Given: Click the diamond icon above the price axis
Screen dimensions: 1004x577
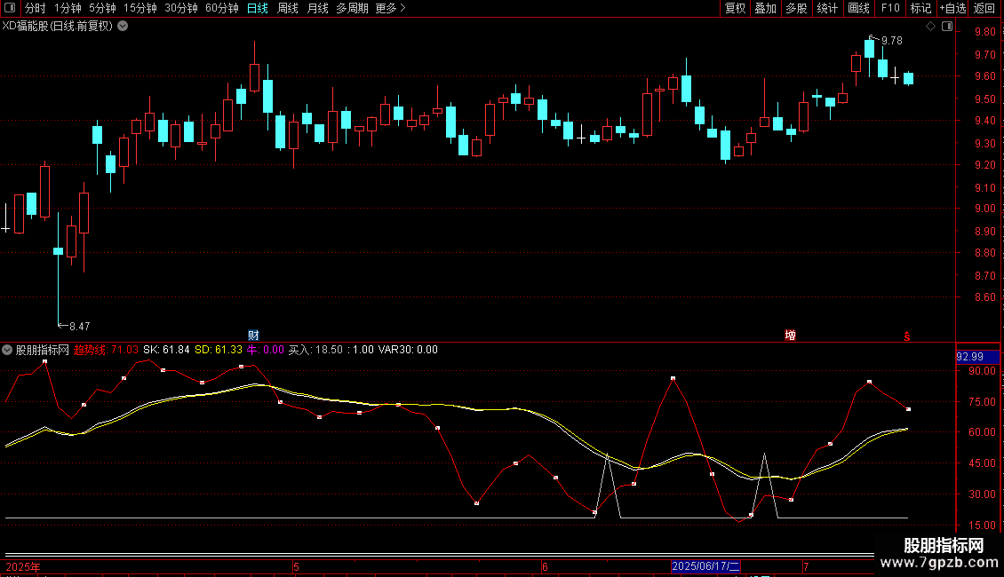Looking at the screenshot, I should click(930, 27).
